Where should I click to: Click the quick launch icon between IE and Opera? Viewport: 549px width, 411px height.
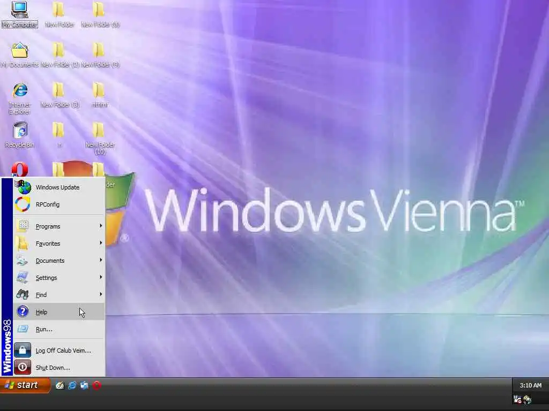coord(84,385)
